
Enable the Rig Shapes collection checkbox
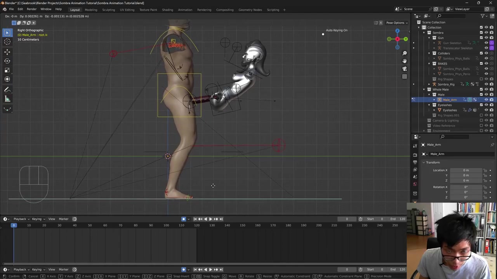tap(481, 79)
